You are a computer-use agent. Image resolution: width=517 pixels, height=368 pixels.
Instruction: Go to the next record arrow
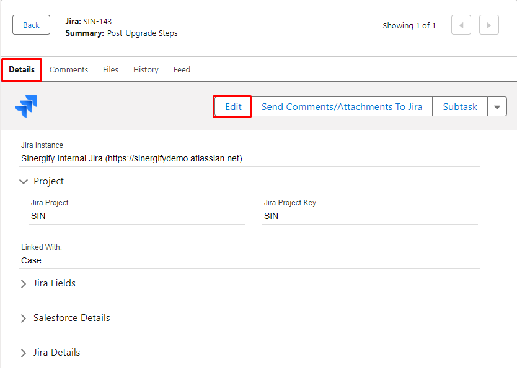click(489, 25)
